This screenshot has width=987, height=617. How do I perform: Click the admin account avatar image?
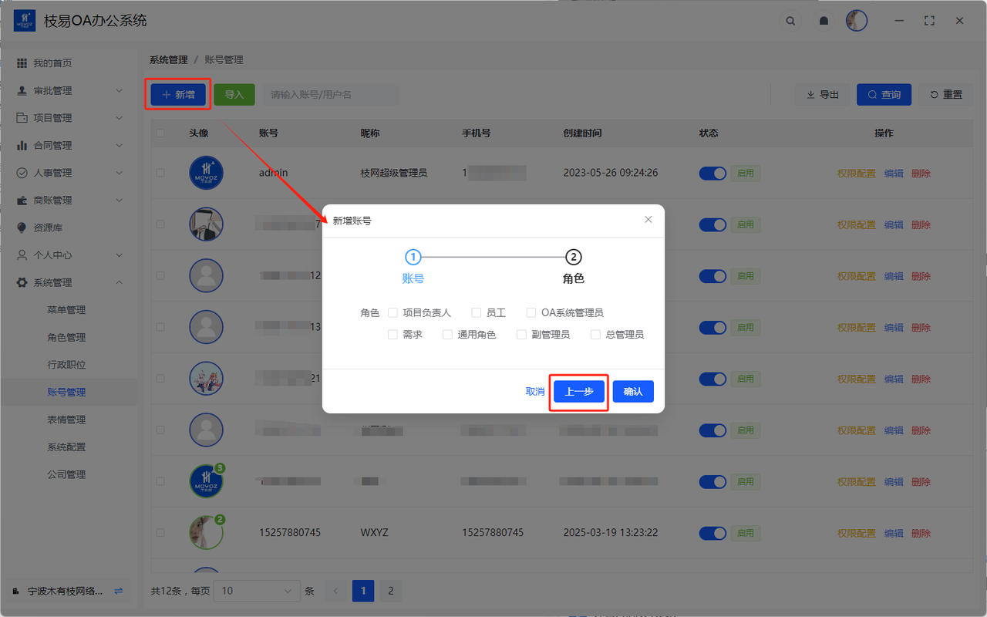206,173
